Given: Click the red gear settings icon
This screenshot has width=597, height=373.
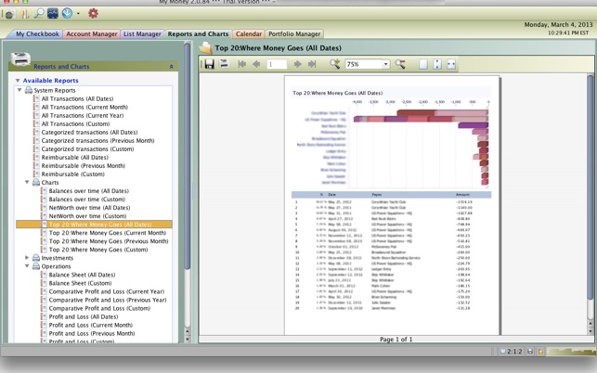Looking at the screenshot, I should pyautogui.click(x=93, y=14).
